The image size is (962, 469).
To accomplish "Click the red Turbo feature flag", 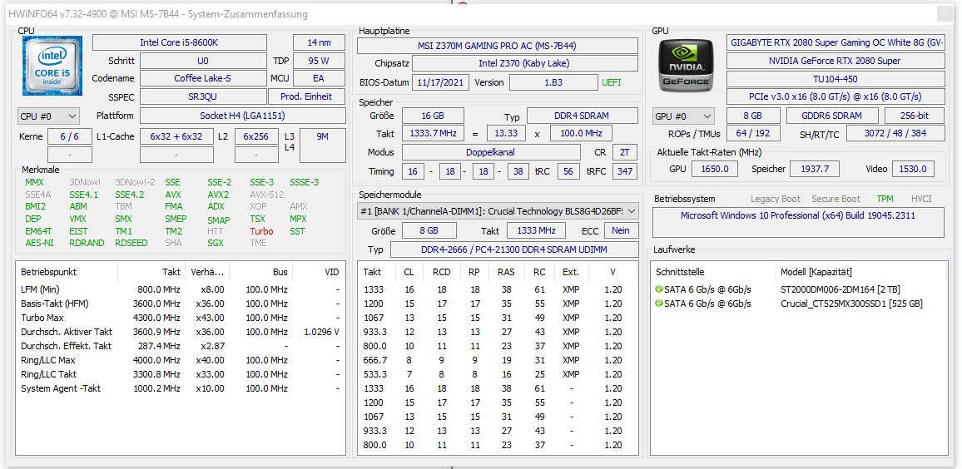I will click(x=261, y=231).
